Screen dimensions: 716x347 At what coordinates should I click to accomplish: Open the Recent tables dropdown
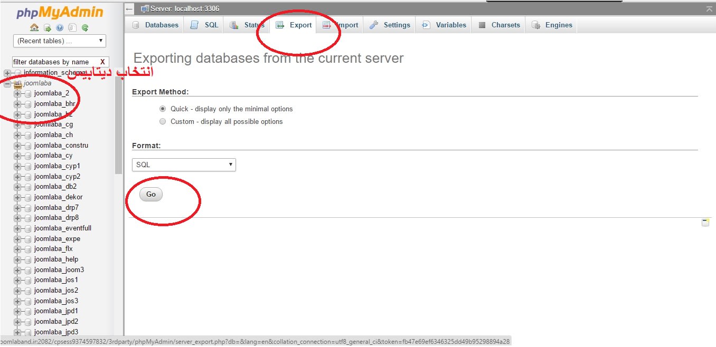pos(59,41)
